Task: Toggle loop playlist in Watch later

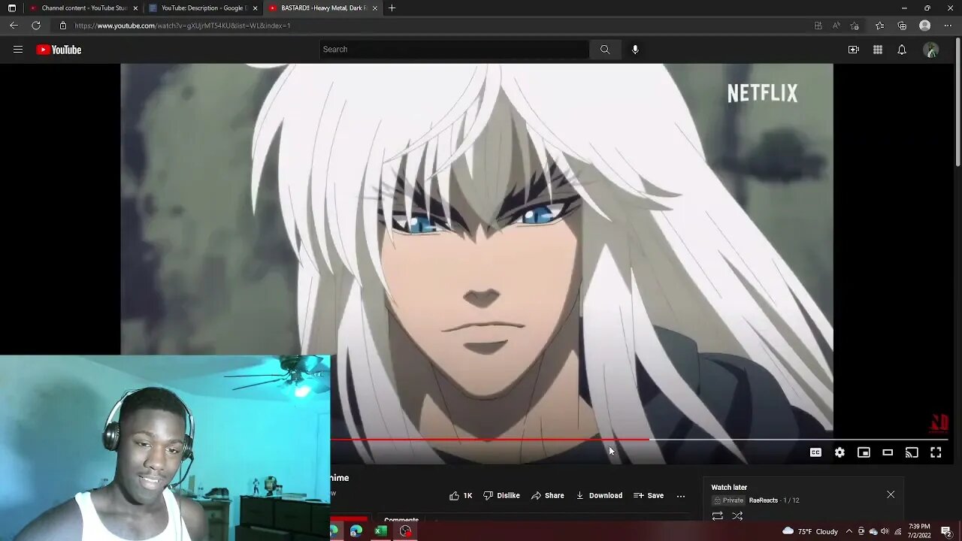Action: (718, 516)
